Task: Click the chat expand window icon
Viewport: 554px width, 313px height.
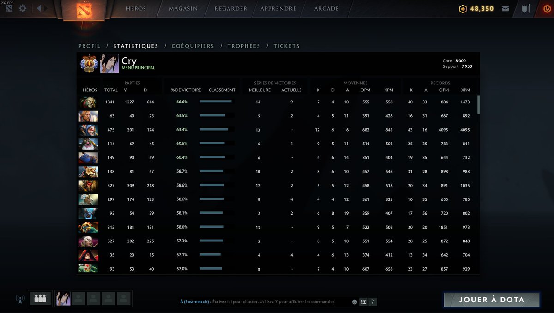Action: pos(364,302)
